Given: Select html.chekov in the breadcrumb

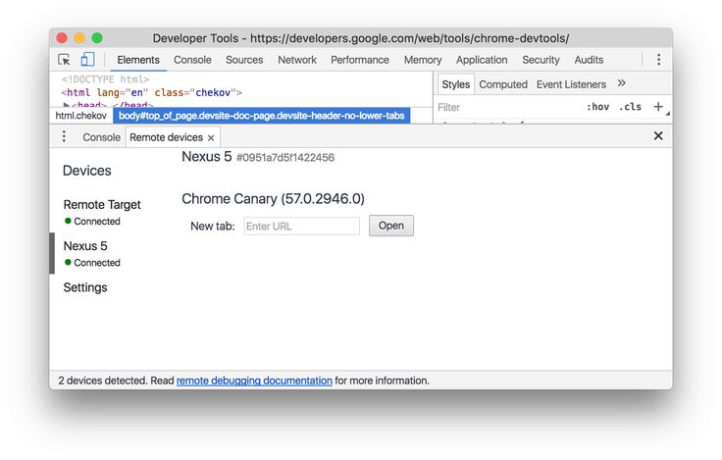Looking at the screenshot, I should tap(81, 116).
